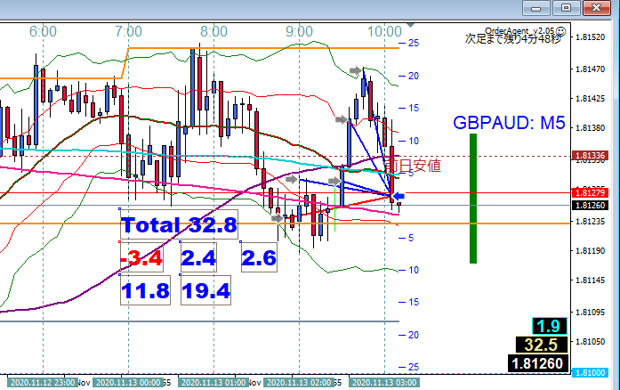Click the GBPAUD: M5 symbol label
This screenshot has width=620, height=390.
[509, 123]
